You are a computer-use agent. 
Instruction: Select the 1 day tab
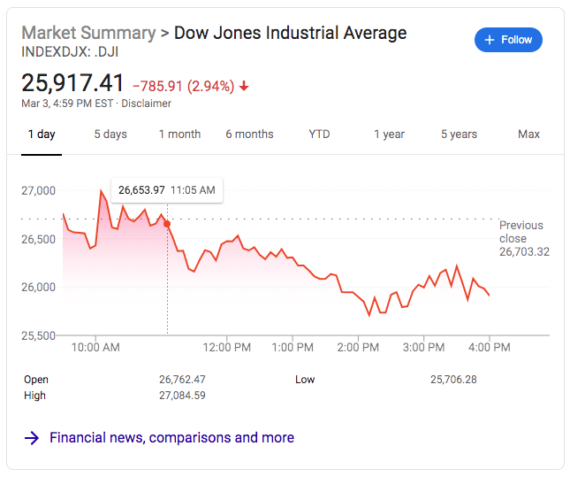[41, 135]
